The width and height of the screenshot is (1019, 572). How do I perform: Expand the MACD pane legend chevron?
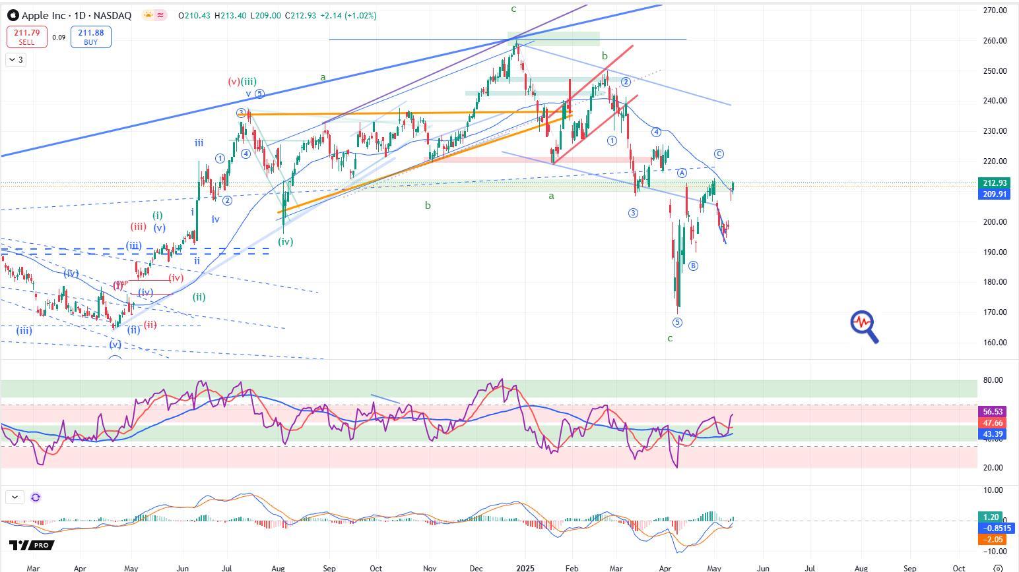click(x=15, y=498)
